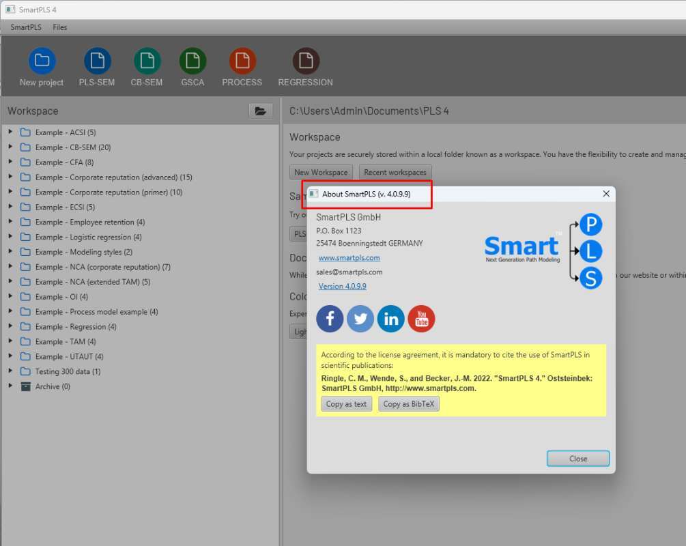Expand the Example - ACSI folder
686x546 pixels.
pyautogui.click(x=10, y=132)
